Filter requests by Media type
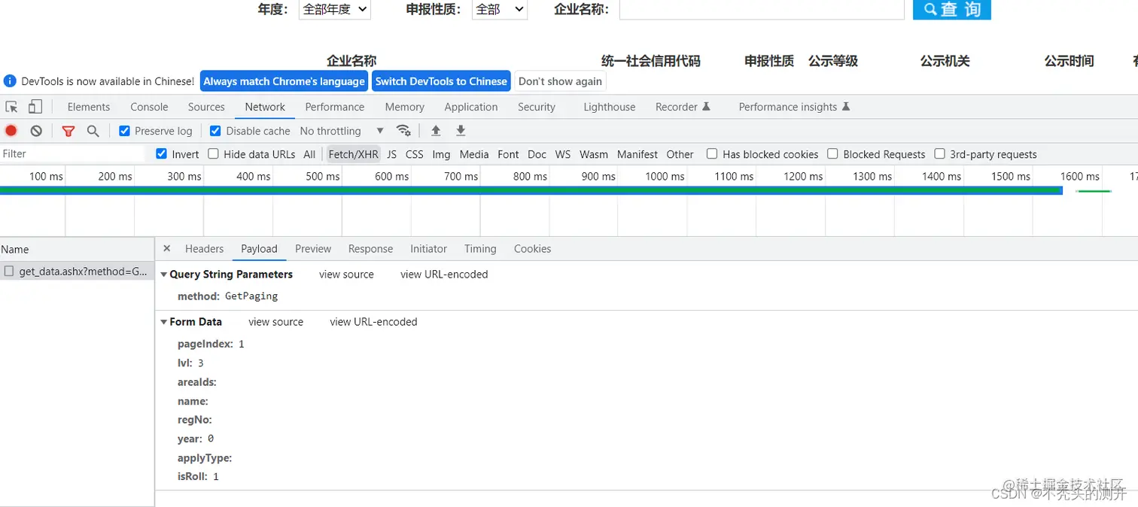The height and width of the screenshot is (507, 1138). coord(474,154)
